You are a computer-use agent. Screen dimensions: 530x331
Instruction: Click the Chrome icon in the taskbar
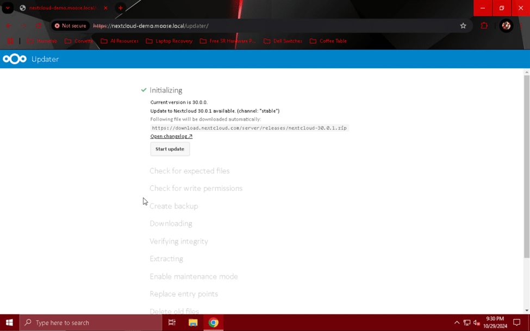point(213,322)
